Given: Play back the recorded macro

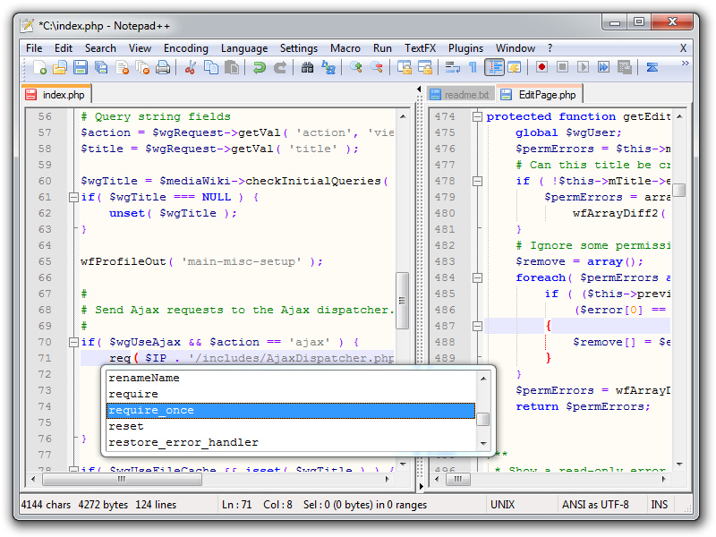Looking at the screenshot, I should coord(584,66).
